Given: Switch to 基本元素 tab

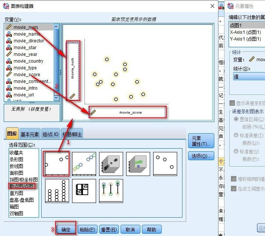Looking at the screenshot, I should point(30,134).
